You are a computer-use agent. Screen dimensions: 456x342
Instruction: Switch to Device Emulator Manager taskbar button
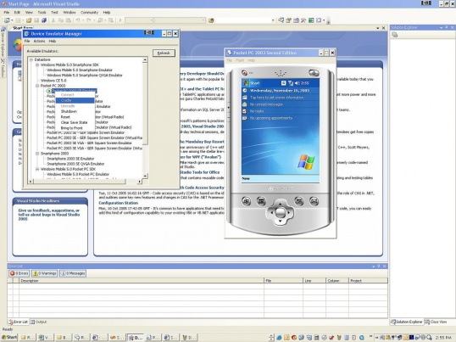136,338
